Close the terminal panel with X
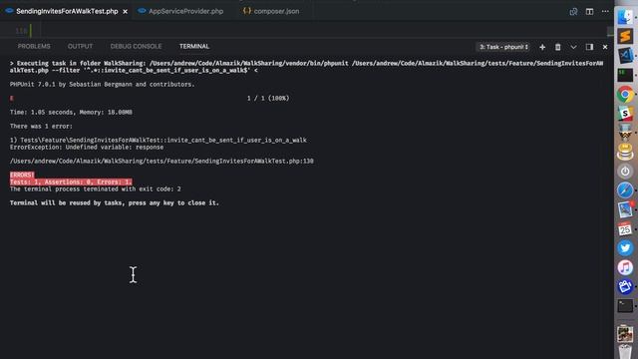Screen dimensions: 638x359 pyautogui.click(x=605, y=47)
